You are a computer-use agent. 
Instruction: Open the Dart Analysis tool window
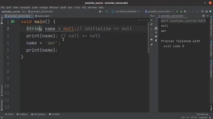tap(38, 114)
